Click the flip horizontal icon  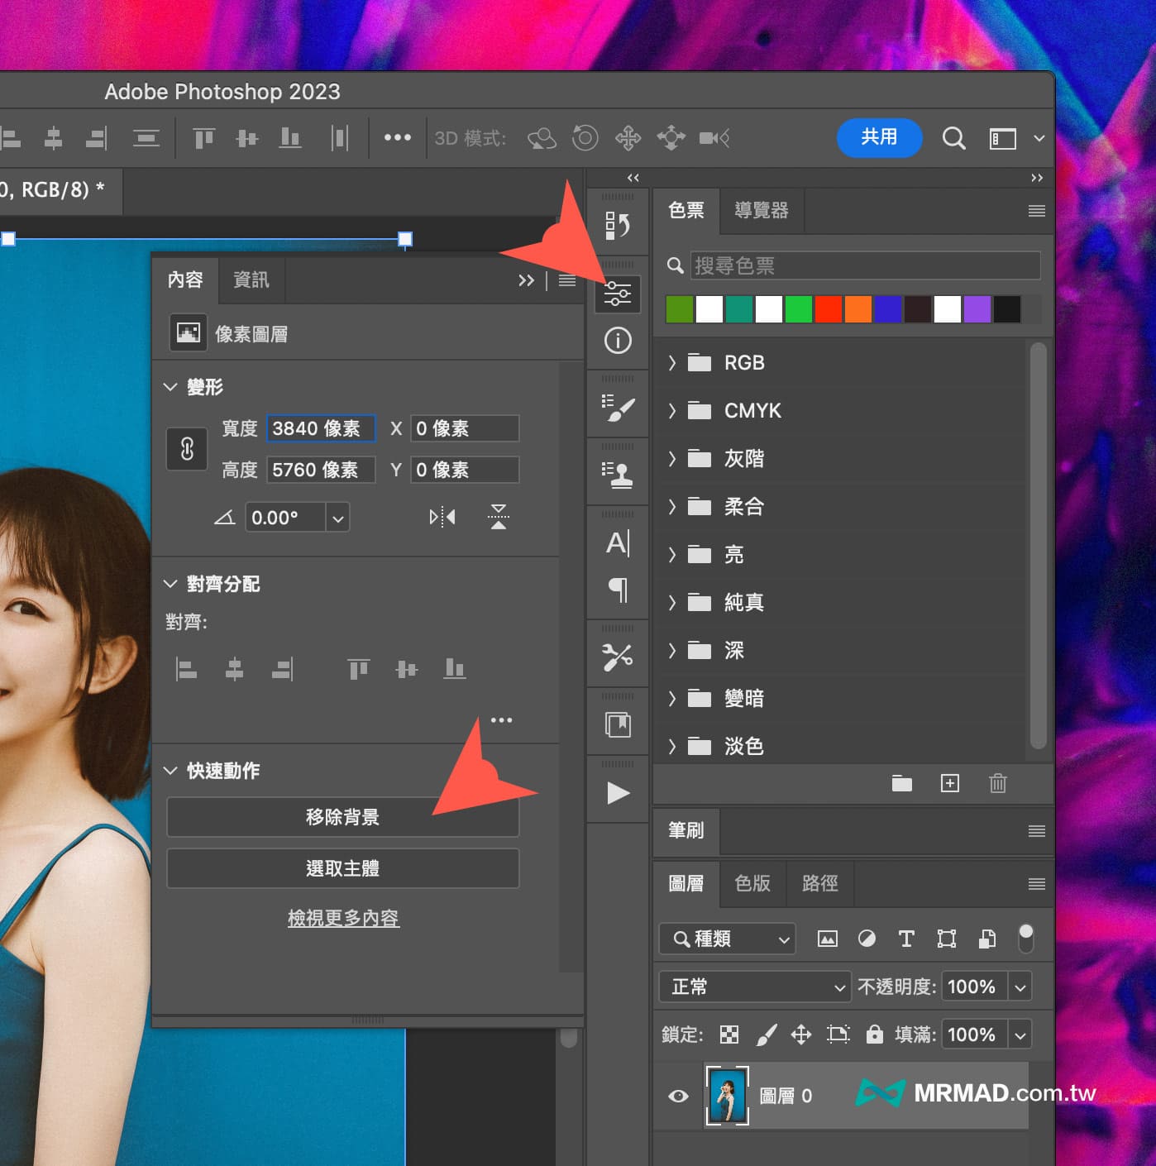point(442,518)
